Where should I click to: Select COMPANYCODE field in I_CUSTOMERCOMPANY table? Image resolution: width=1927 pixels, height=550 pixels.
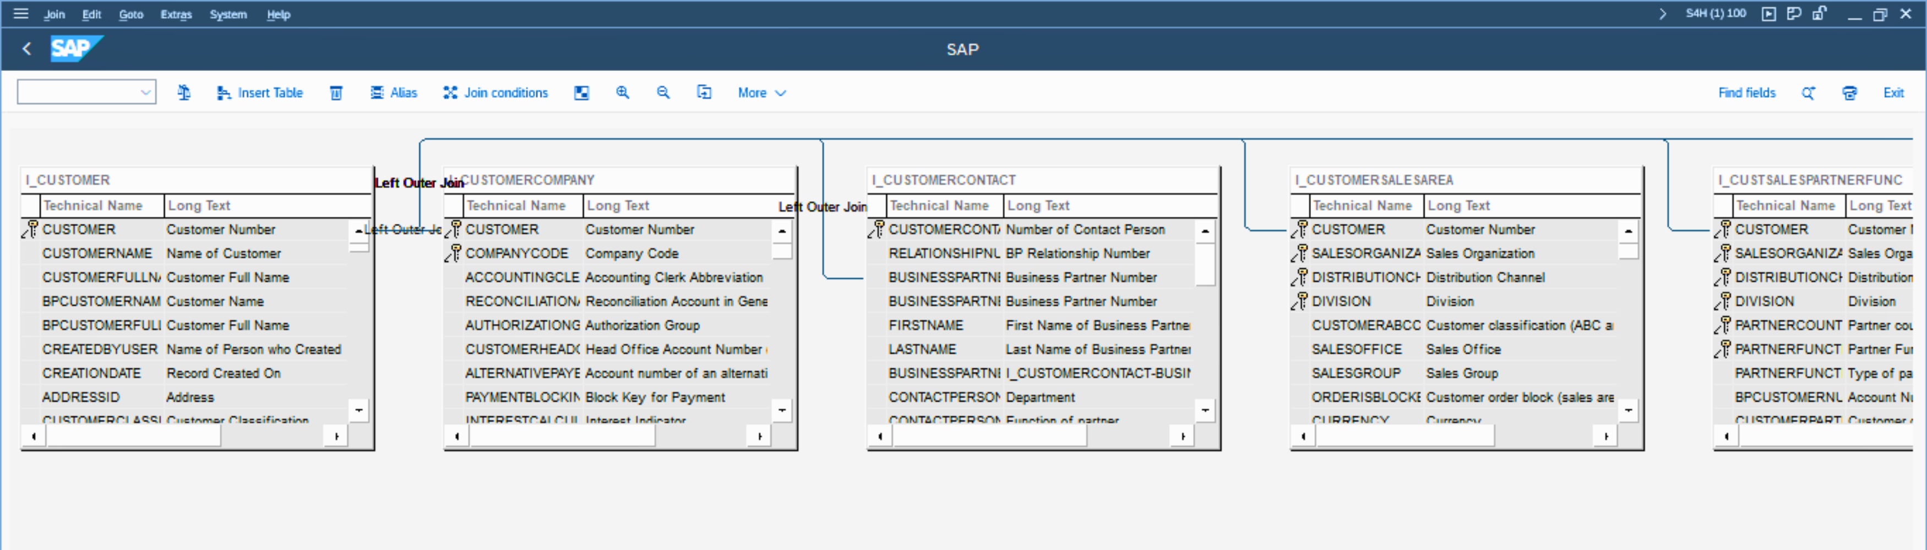pyautogui.click(x=516, y=254)
